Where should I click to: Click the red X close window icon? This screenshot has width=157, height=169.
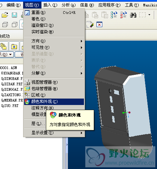point(99,24)
